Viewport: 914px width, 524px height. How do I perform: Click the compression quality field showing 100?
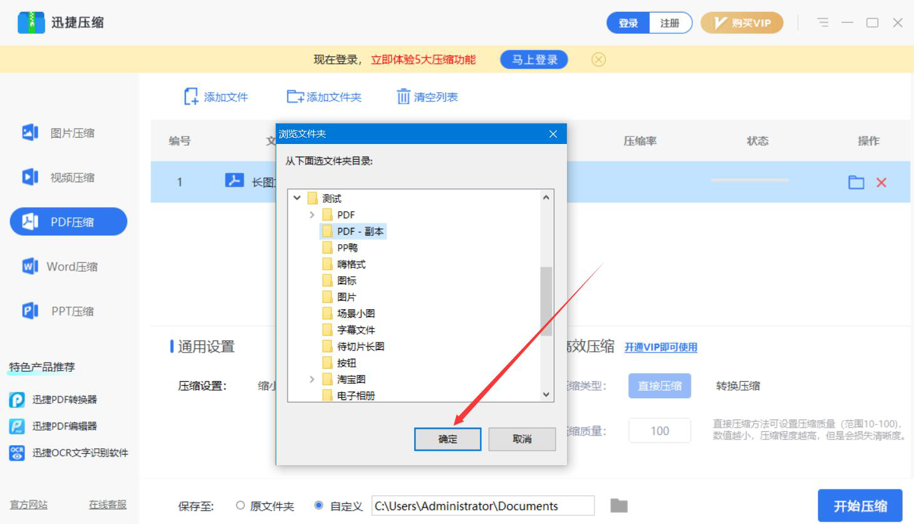pyautogui.click(x=660, y=431)
